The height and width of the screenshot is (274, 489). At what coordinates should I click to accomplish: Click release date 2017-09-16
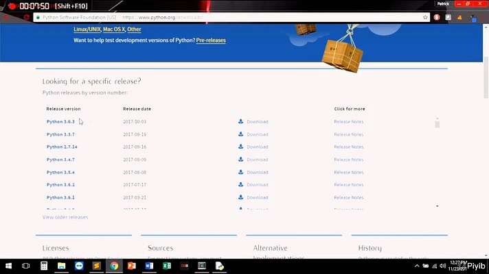(x=135, y=147)
